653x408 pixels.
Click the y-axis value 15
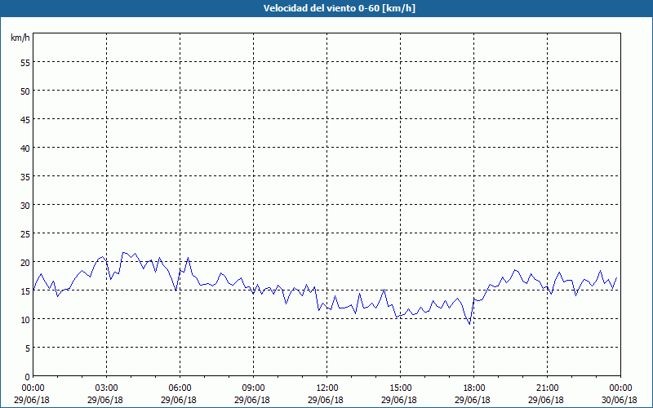(25, 291)
